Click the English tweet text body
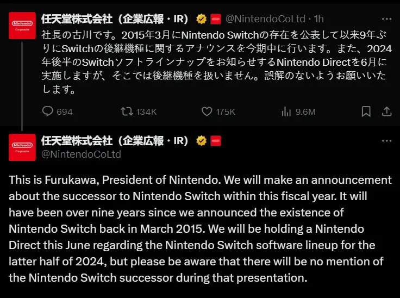This screenshot has width=400, height=298. 200,229
